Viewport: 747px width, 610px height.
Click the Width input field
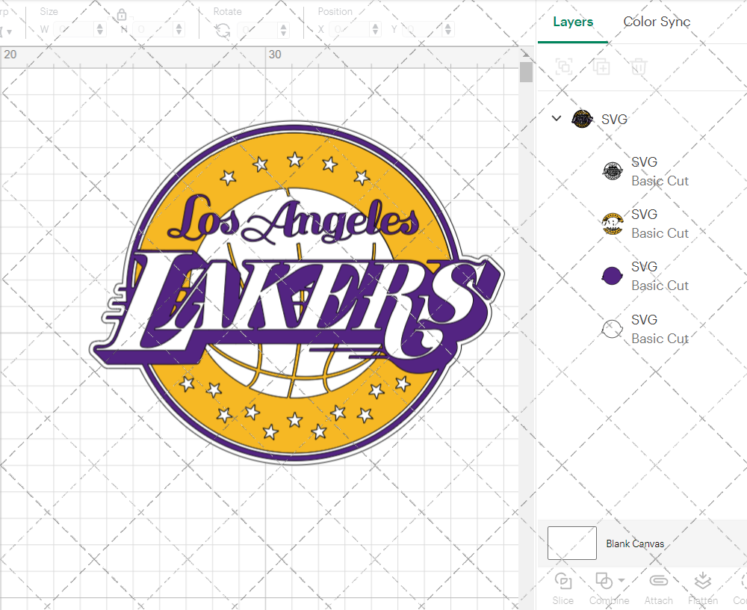(x=74, y=30)
